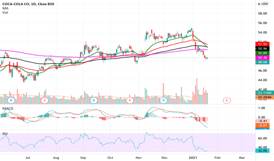Click the Nov label on time axis
This screenshot has width=274, height=161.
click(x=138, y=158)
